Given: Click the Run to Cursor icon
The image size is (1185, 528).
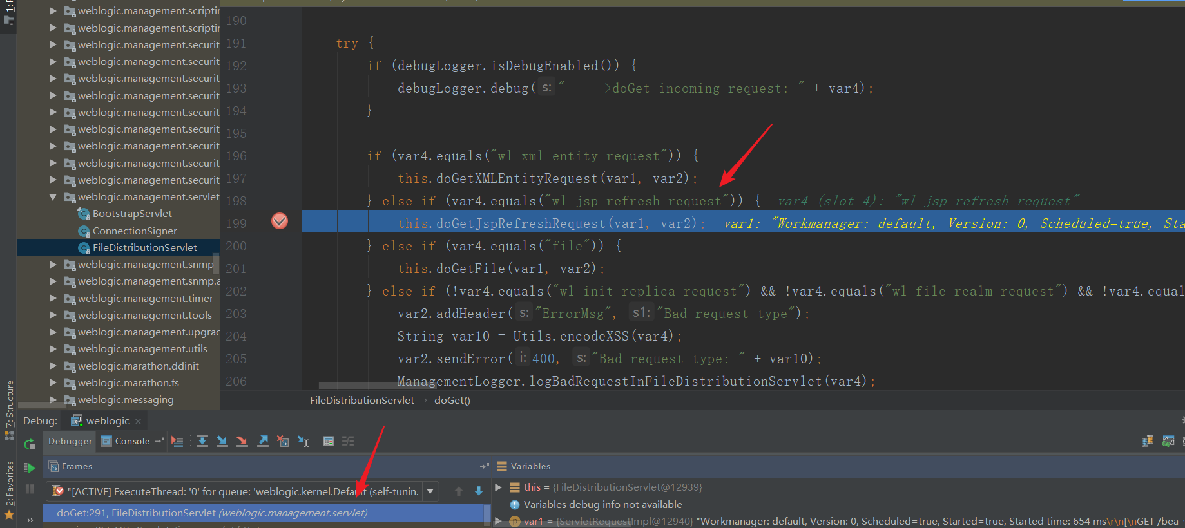Looking at the screenshot, I should click(303, 441).
